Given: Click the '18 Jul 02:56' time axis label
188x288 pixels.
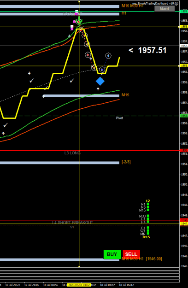Looking at the screenshot, I should click(51, 285).
